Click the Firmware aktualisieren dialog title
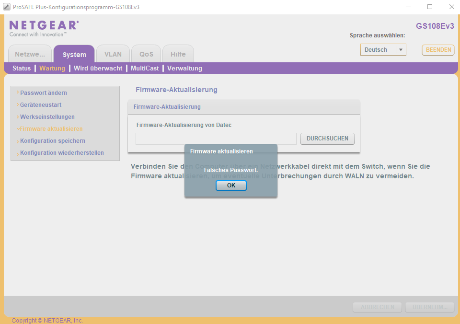The image size is (460, 324). pos(221,151)
